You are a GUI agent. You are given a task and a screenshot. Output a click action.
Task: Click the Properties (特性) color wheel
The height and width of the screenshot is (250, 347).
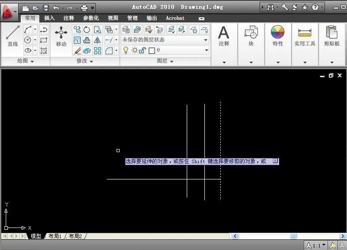[278, 33]
